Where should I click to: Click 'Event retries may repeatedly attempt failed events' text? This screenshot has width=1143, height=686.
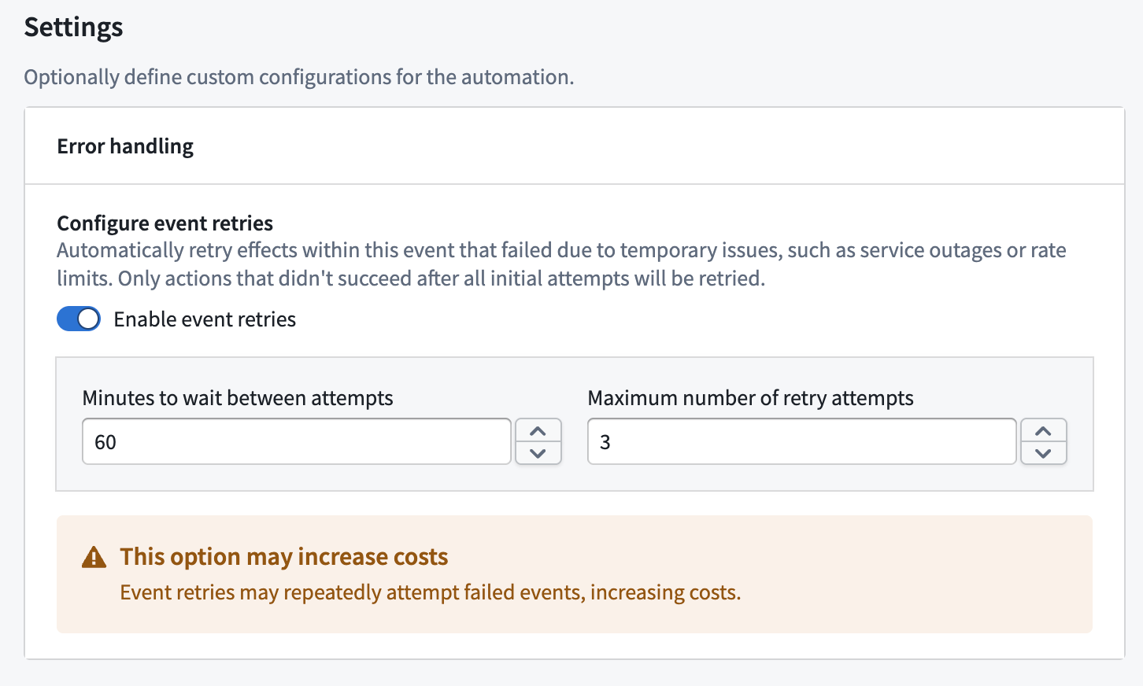431,592
